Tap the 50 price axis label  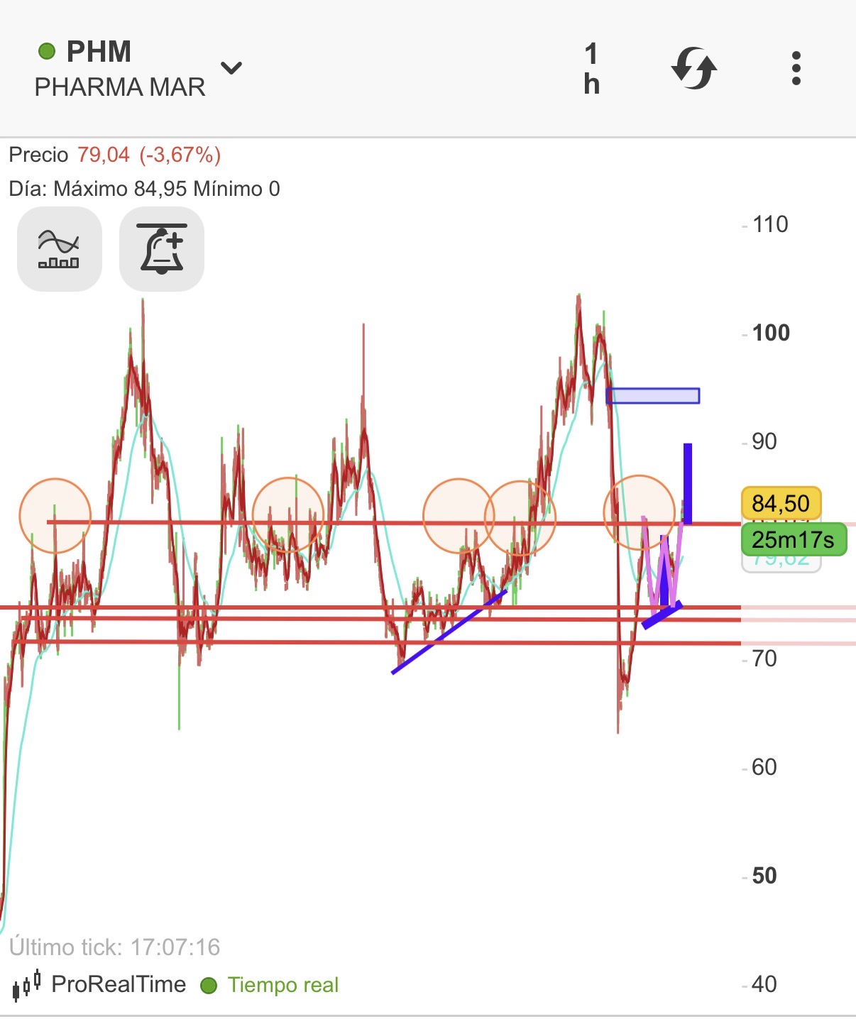click(x=764, y=876)
